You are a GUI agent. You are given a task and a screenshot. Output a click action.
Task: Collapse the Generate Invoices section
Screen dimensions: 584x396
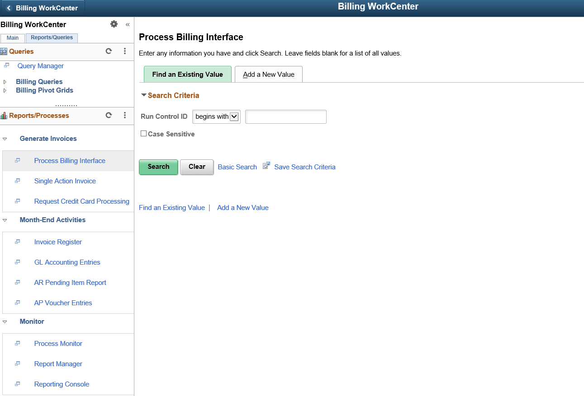click(5, 138)
